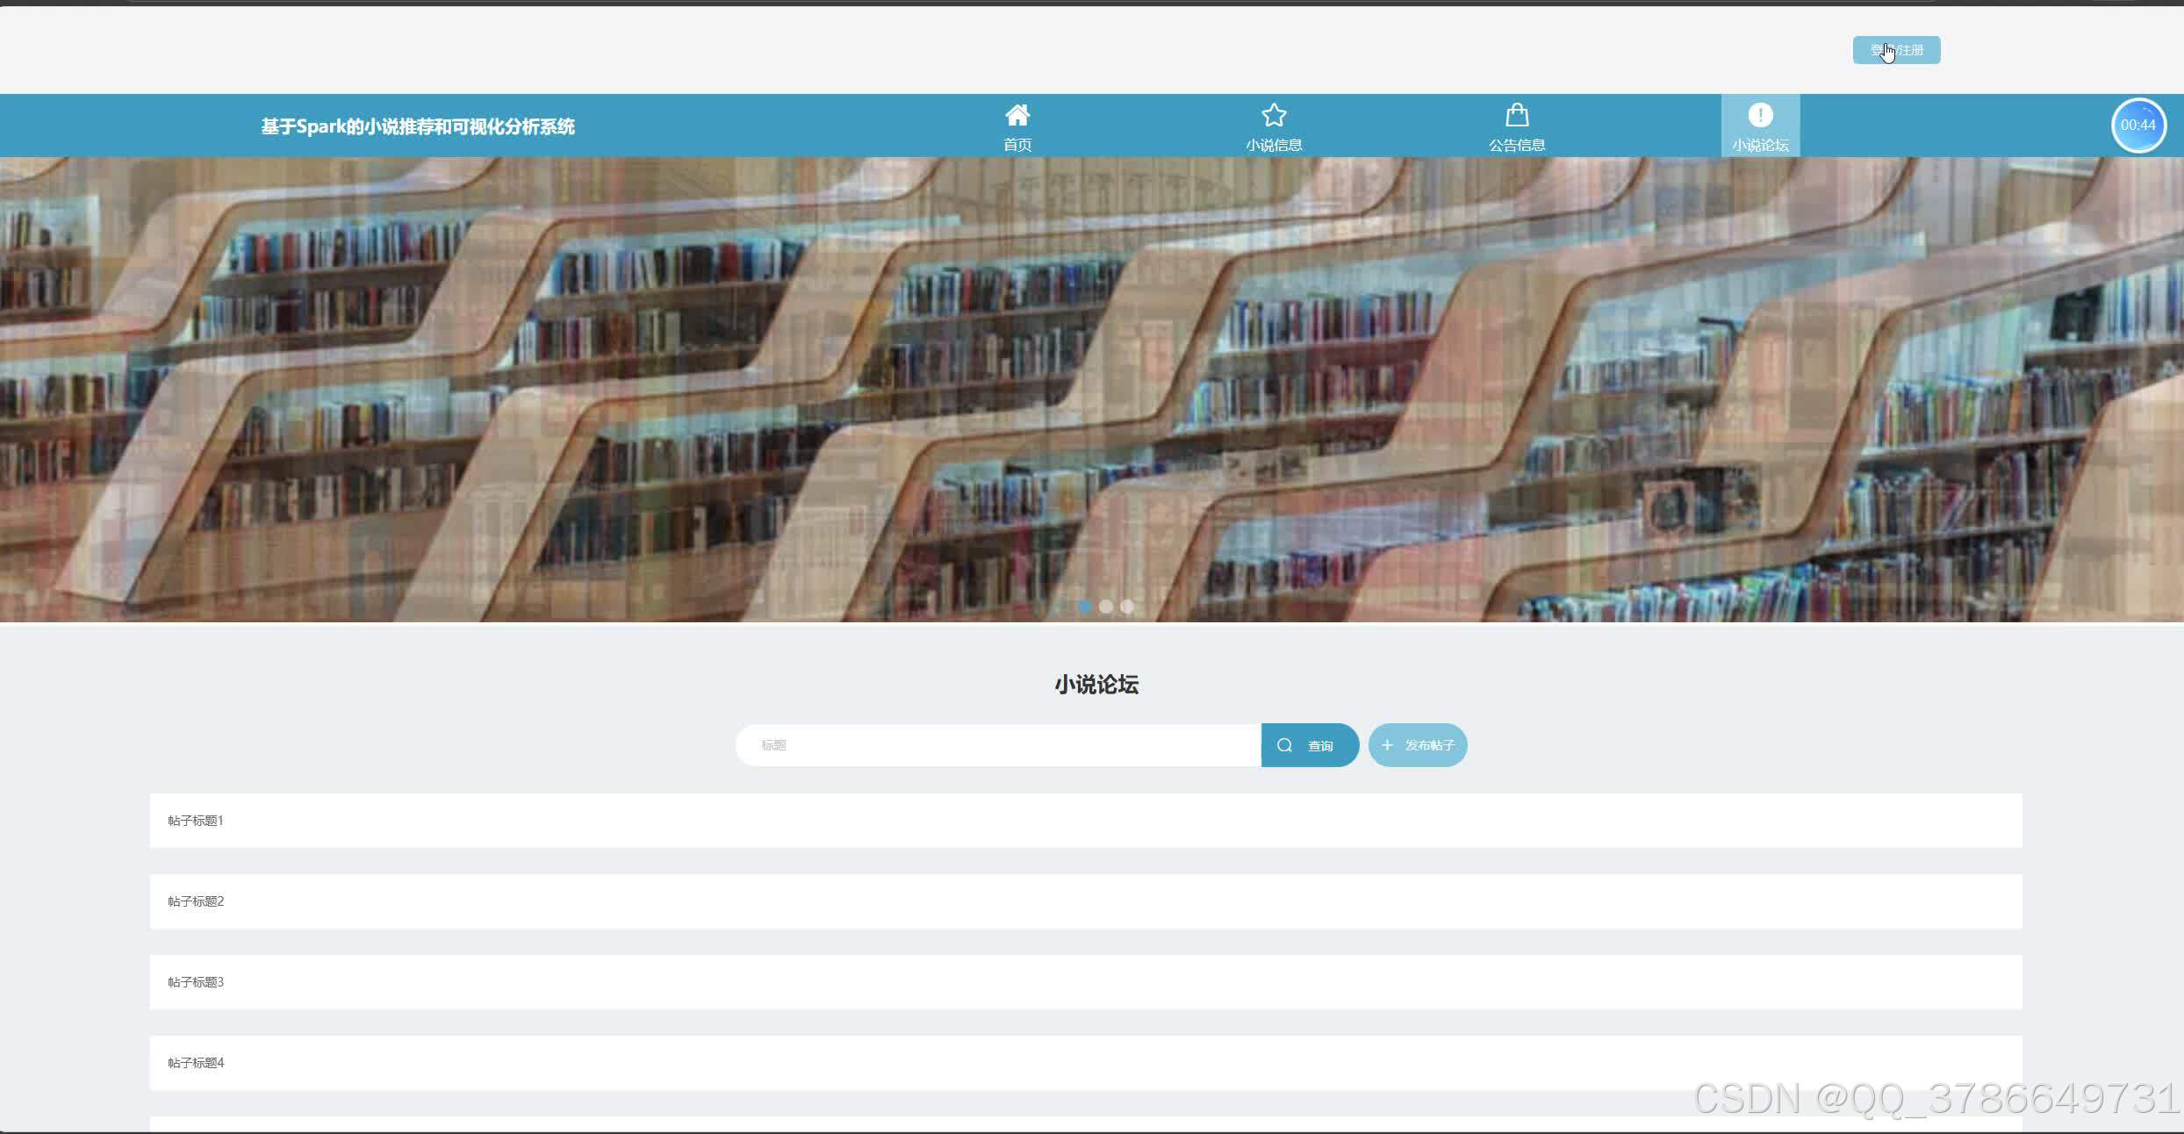Image resolution: width=2184 pixels, height=1134 pixels.
Task: Click the star icon for 小说信息
Action: (x=1274, y=115)
